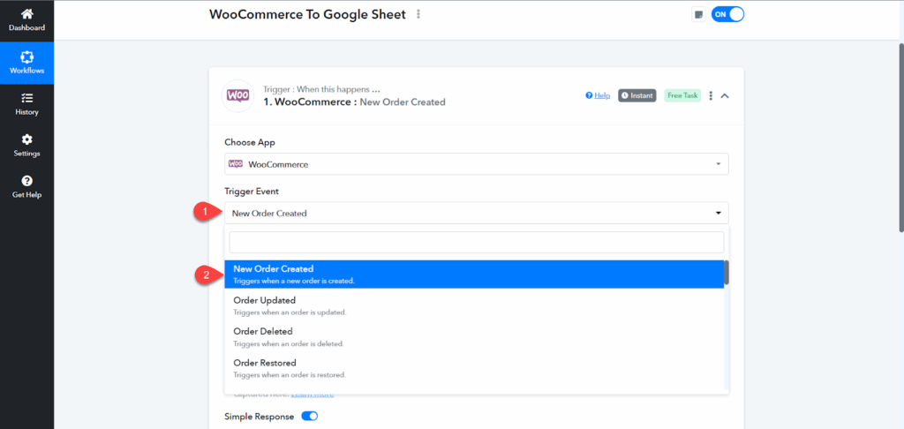The height and width of the screenshot is (429, 904).
Task: Click the dropdown list scrollbar
Action: point(727,273)
